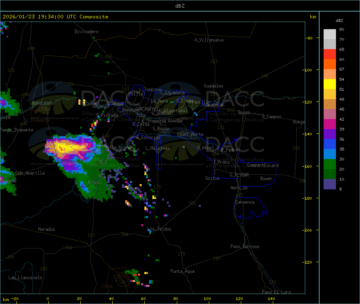Click the red 60 dBZ legend swatch

[330, 54]
